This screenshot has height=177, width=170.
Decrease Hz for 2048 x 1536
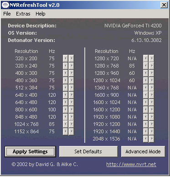click(146, 139)
